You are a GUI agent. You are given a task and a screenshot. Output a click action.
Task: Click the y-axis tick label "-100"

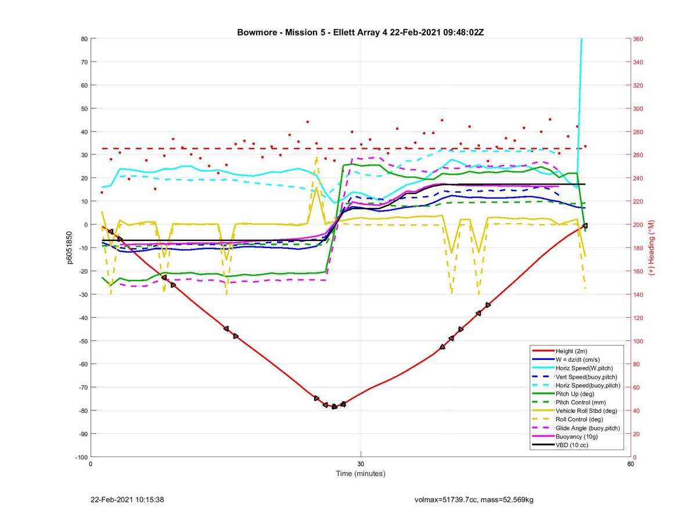point(81,457)
